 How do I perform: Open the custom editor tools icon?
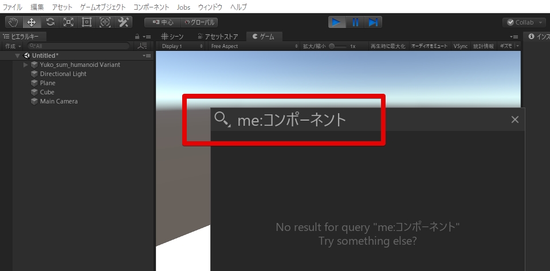[x=123, y=22]
